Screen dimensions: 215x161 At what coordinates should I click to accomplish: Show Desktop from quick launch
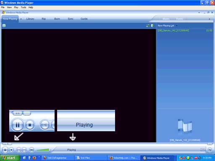[x=24, y=158]
